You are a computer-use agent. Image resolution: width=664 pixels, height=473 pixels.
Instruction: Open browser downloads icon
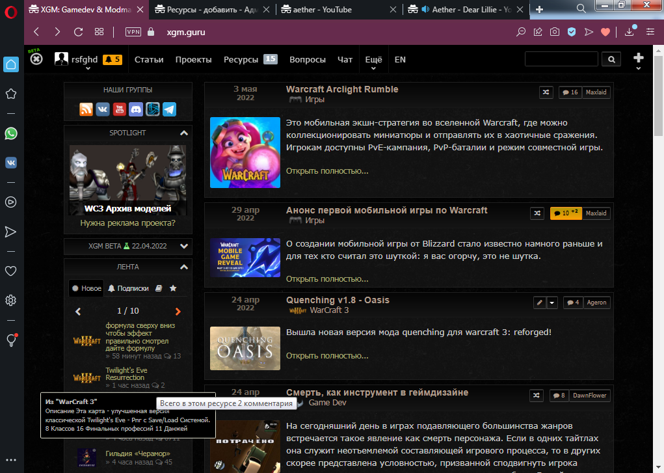click(630, 32)
